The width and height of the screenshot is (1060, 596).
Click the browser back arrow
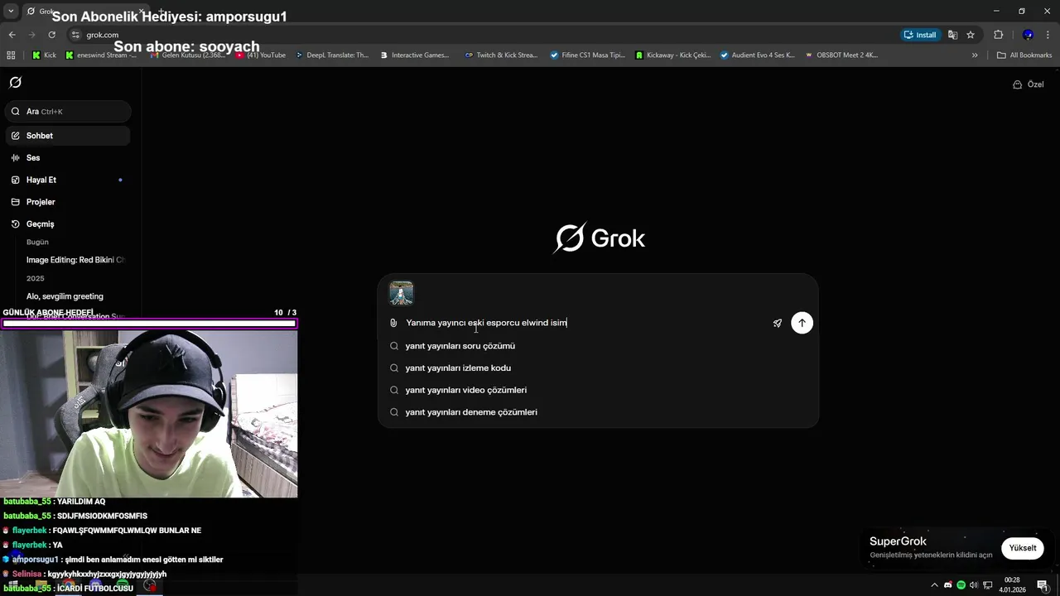(12, 35)
